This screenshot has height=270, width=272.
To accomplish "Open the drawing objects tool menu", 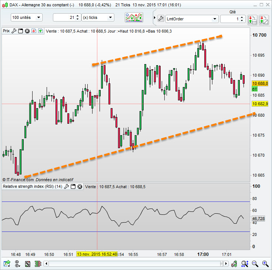I will [17, 264].
